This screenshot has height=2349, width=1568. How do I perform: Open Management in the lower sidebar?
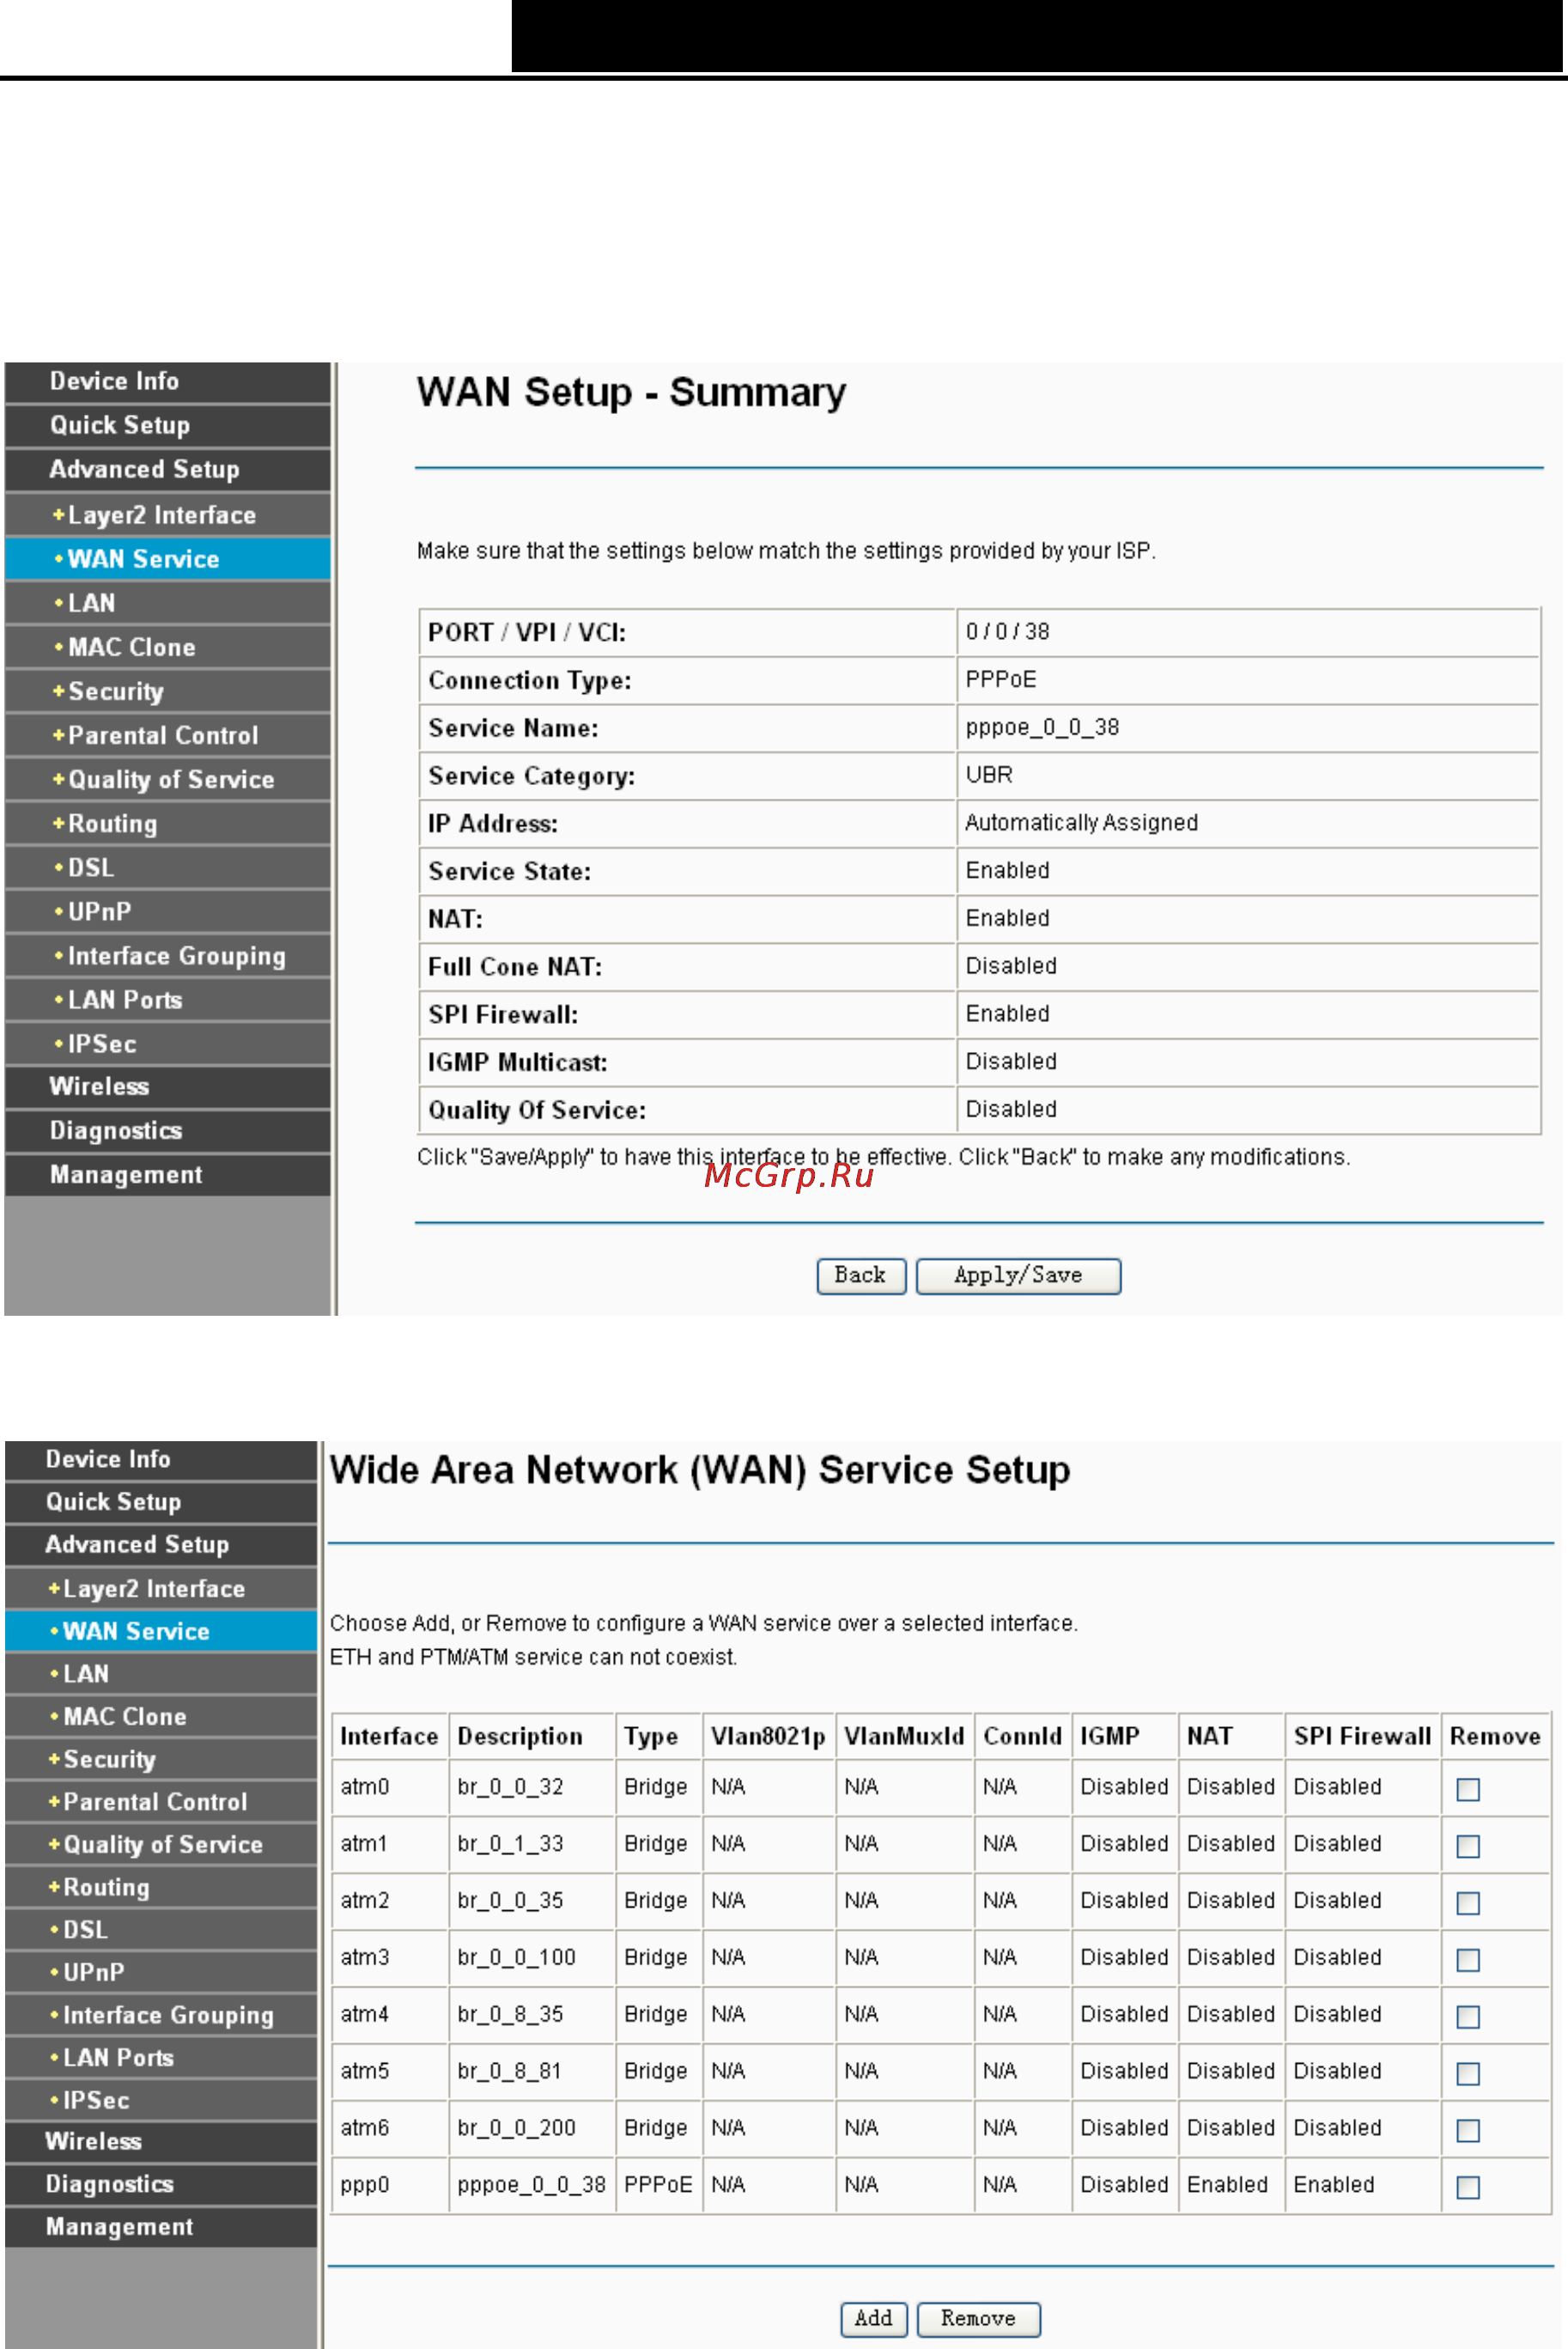tap(161, 2227)
